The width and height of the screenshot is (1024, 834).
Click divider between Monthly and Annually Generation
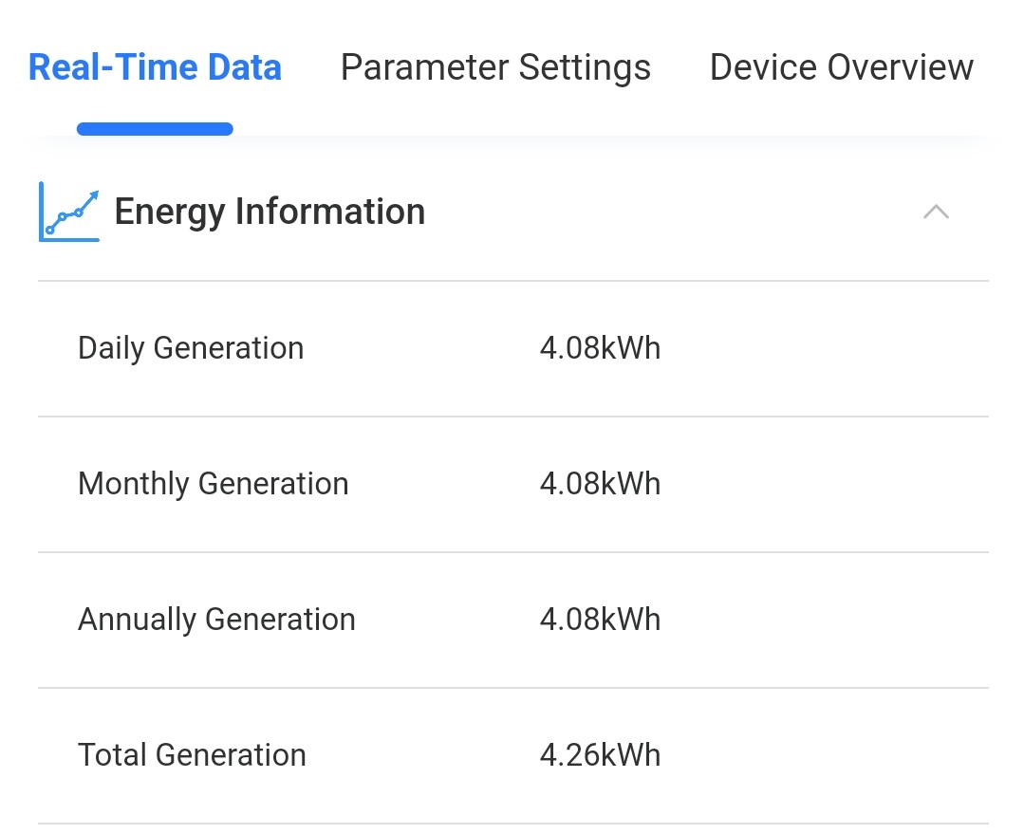[512, 552]
